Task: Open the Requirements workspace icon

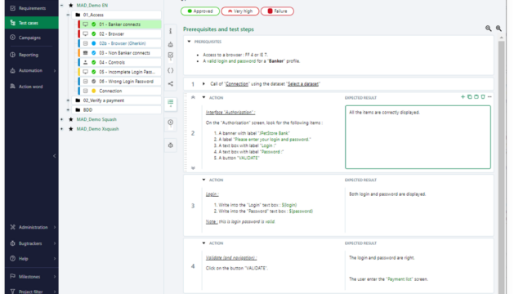Action: pos(13,8)
